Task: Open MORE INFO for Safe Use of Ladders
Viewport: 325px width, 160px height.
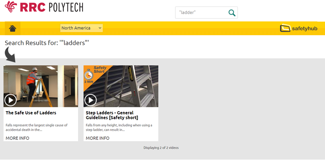Action: 17,138
